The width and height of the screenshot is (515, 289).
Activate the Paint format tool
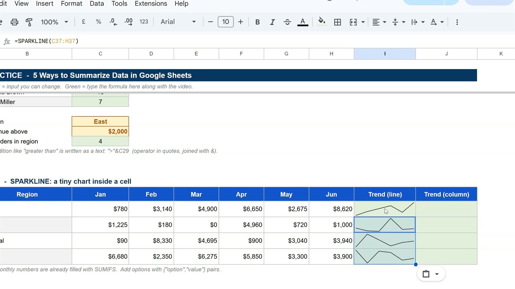pyautogui.click(x=29, y=22)
